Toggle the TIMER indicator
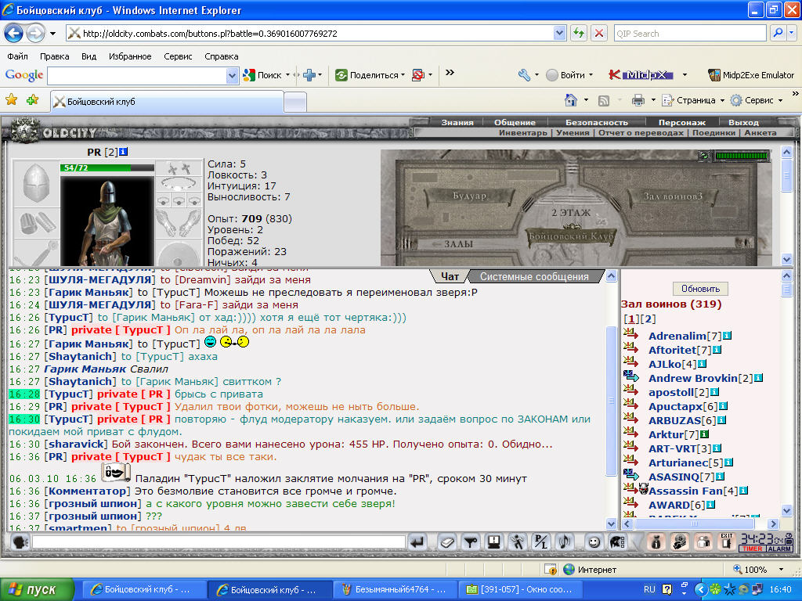 tap(752, 549)
